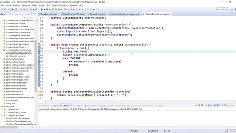Toggle Scroll Lock in the Console toolbar
This screenshot has height=133, width=236.
209,105
